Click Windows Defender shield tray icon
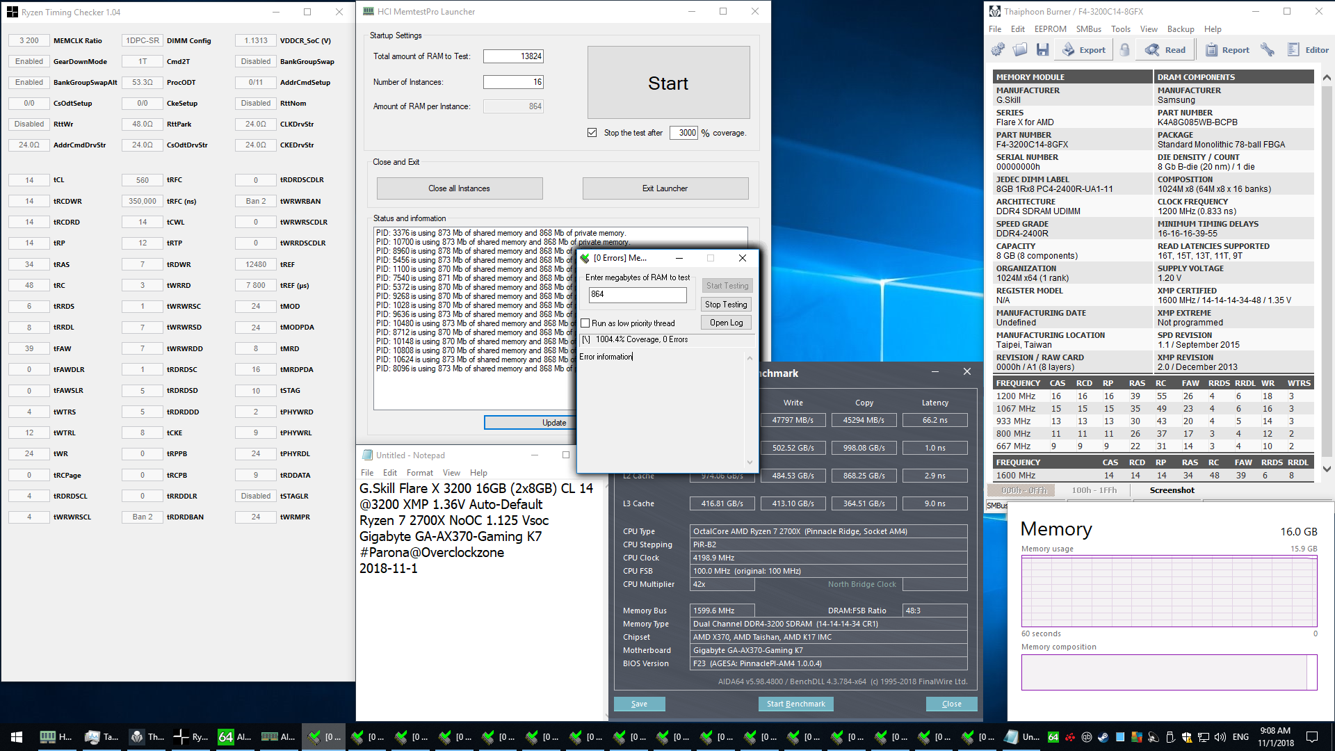The height and width of the screenshot is (751, 1335). pos(1187,737)
